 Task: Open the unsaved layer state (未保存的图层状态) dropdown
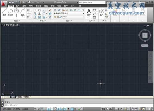pyautogui.click(x=69, y=13)
